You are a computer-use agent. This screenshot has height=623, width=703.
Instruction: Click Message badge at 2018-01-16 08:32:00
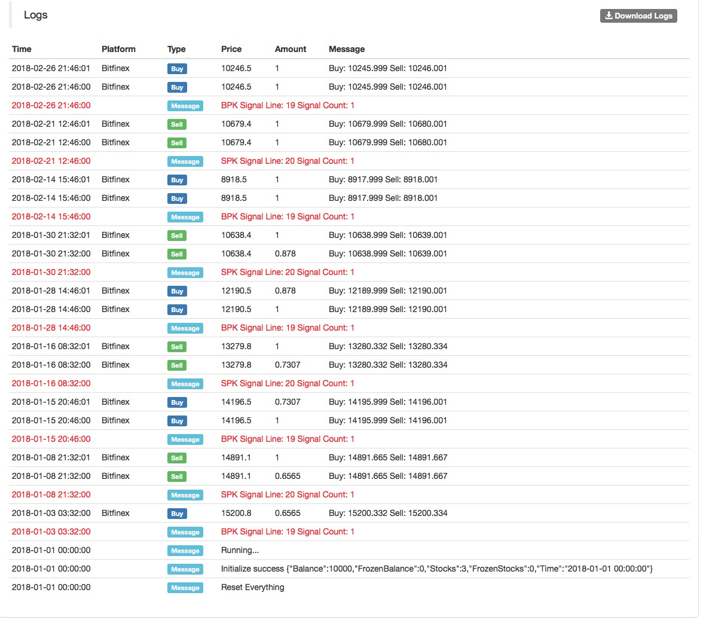click(185, 384)
